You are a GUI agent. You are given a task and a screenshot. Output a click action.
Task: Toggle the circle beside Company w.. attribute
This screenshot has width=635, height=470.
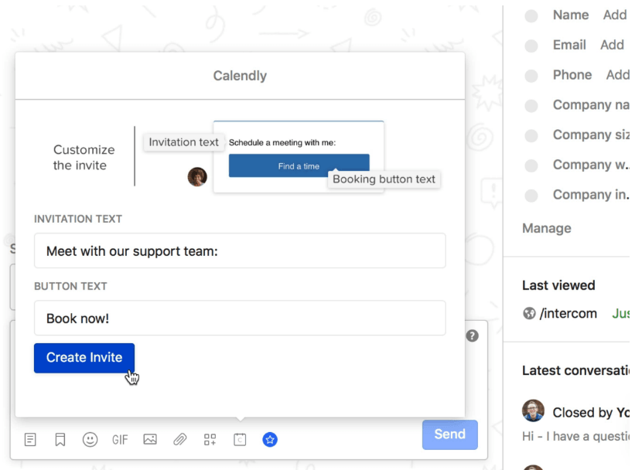click(531, 165)
